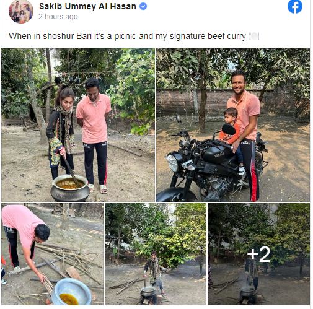This screenshot has height=309, width=313.
Task: Click the motorcycle's round headlight
Action: pos(173,163)
